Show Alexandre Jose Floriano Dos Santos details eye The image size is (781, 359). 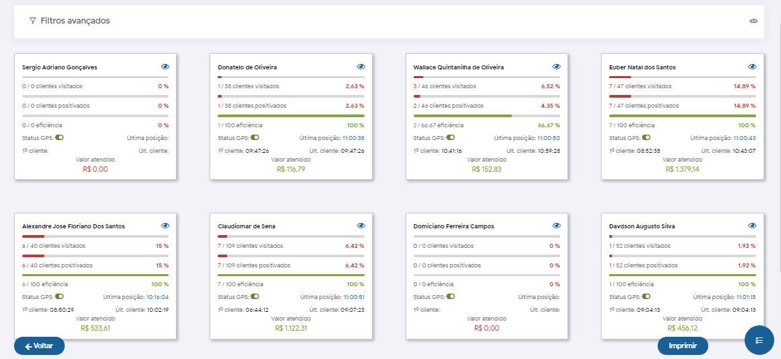(165, 226)
